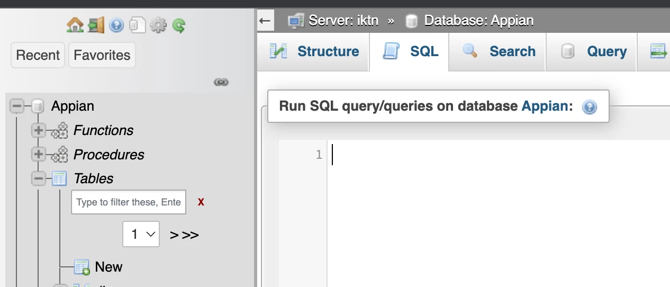The height and width of the screenshot is (287, 670).
Task: Open the phpMyAdmin Home icon
Action: click(75, 25)
